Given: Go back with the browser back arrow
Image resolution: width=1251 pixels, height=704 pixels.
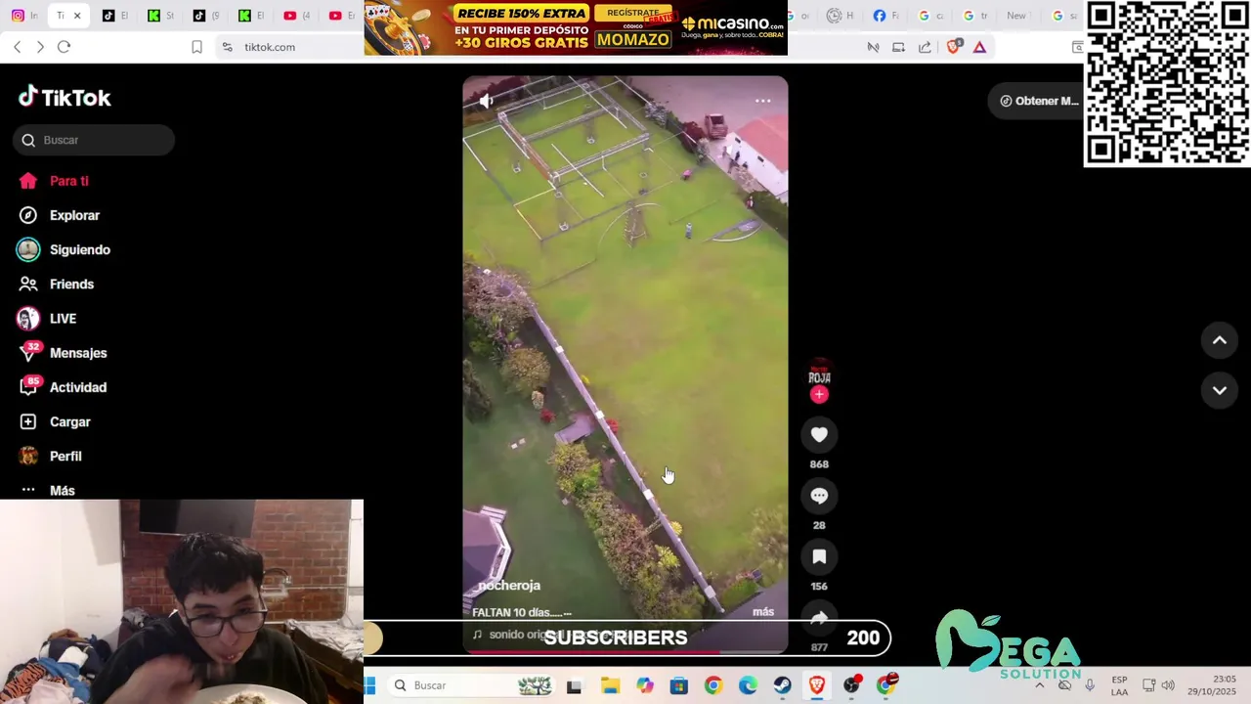Looking at the screenshot, I should pyautogui.click(x=17, y=47).
